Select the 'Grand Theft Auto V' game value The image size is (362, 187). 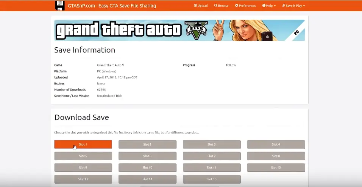pyautogui.click(x=111, y=65)
